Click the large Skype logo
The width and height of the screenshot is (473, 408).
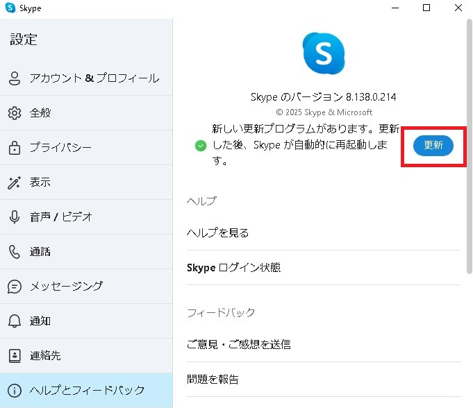324,53
